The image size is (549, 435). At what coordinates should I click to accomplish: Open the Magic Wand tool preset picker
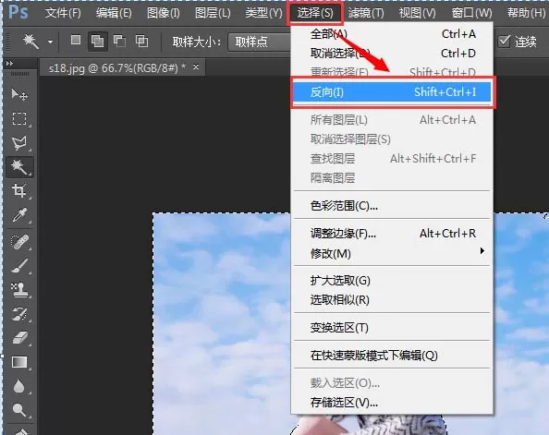point(51,42)
